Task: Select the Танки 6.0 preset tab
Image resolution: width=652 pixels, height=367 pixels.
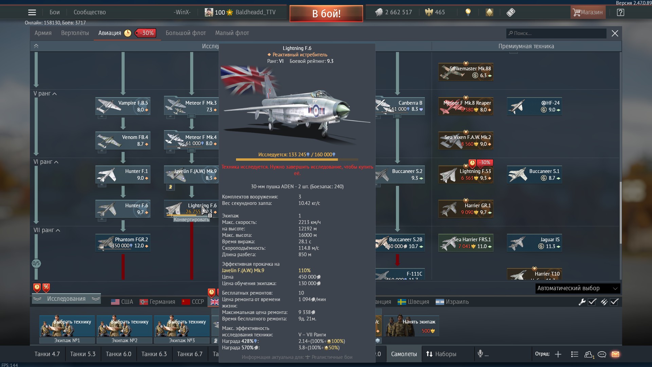Action: pyautogui.click(x=119, y=354)
